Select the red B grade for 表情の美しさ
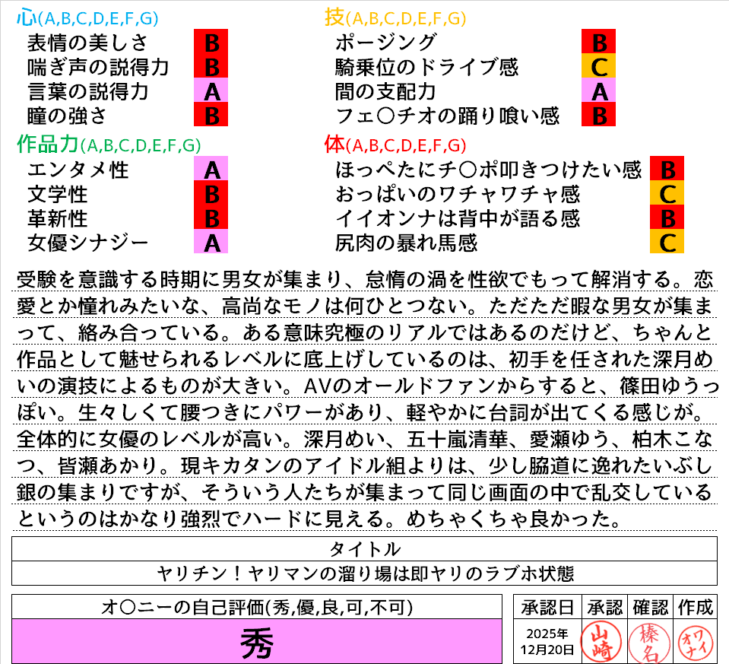Screen dimensions: 729x664 click(212, 42)
